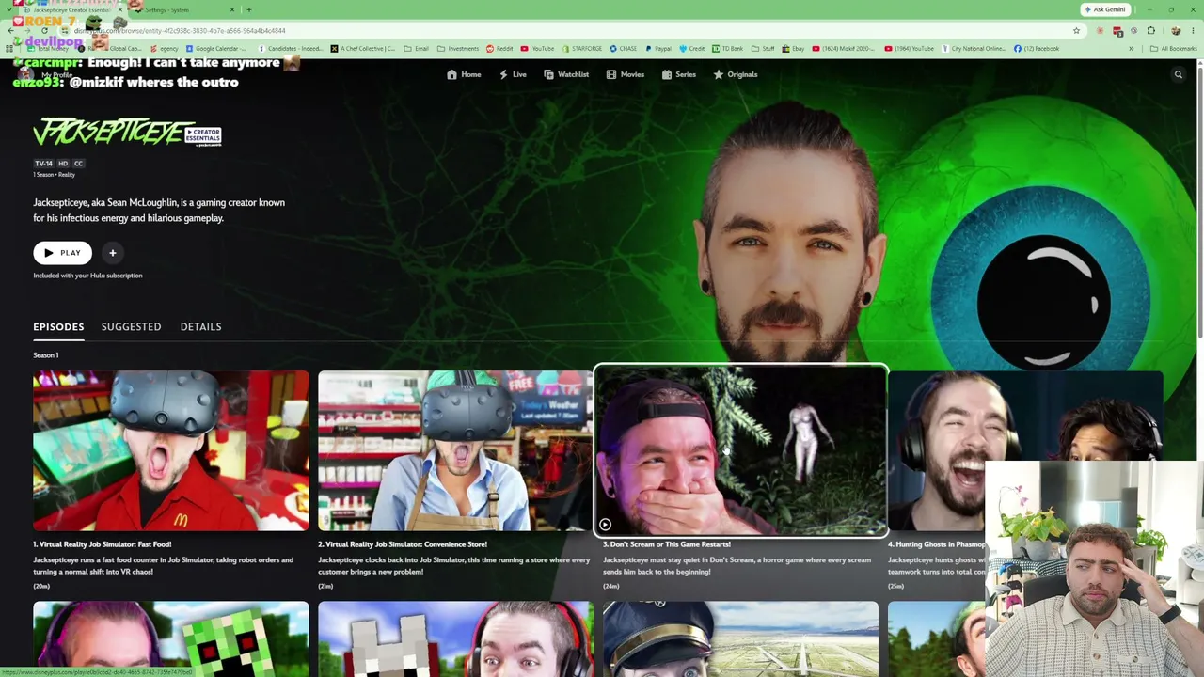Open the (1964) YouTube bookmark

(910, 49)
